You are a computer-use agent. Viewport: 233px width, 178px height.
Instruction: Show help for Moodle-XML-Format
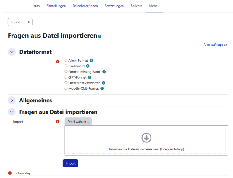point(102,88)
